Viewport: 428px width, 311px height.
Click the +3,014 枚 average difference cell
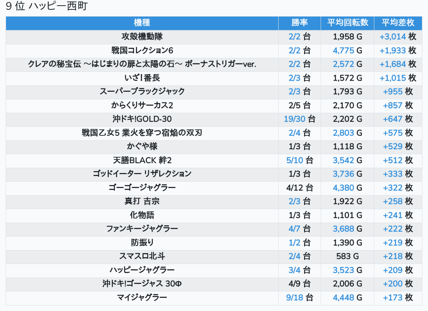pyautogui.click(x=398, y=36)
